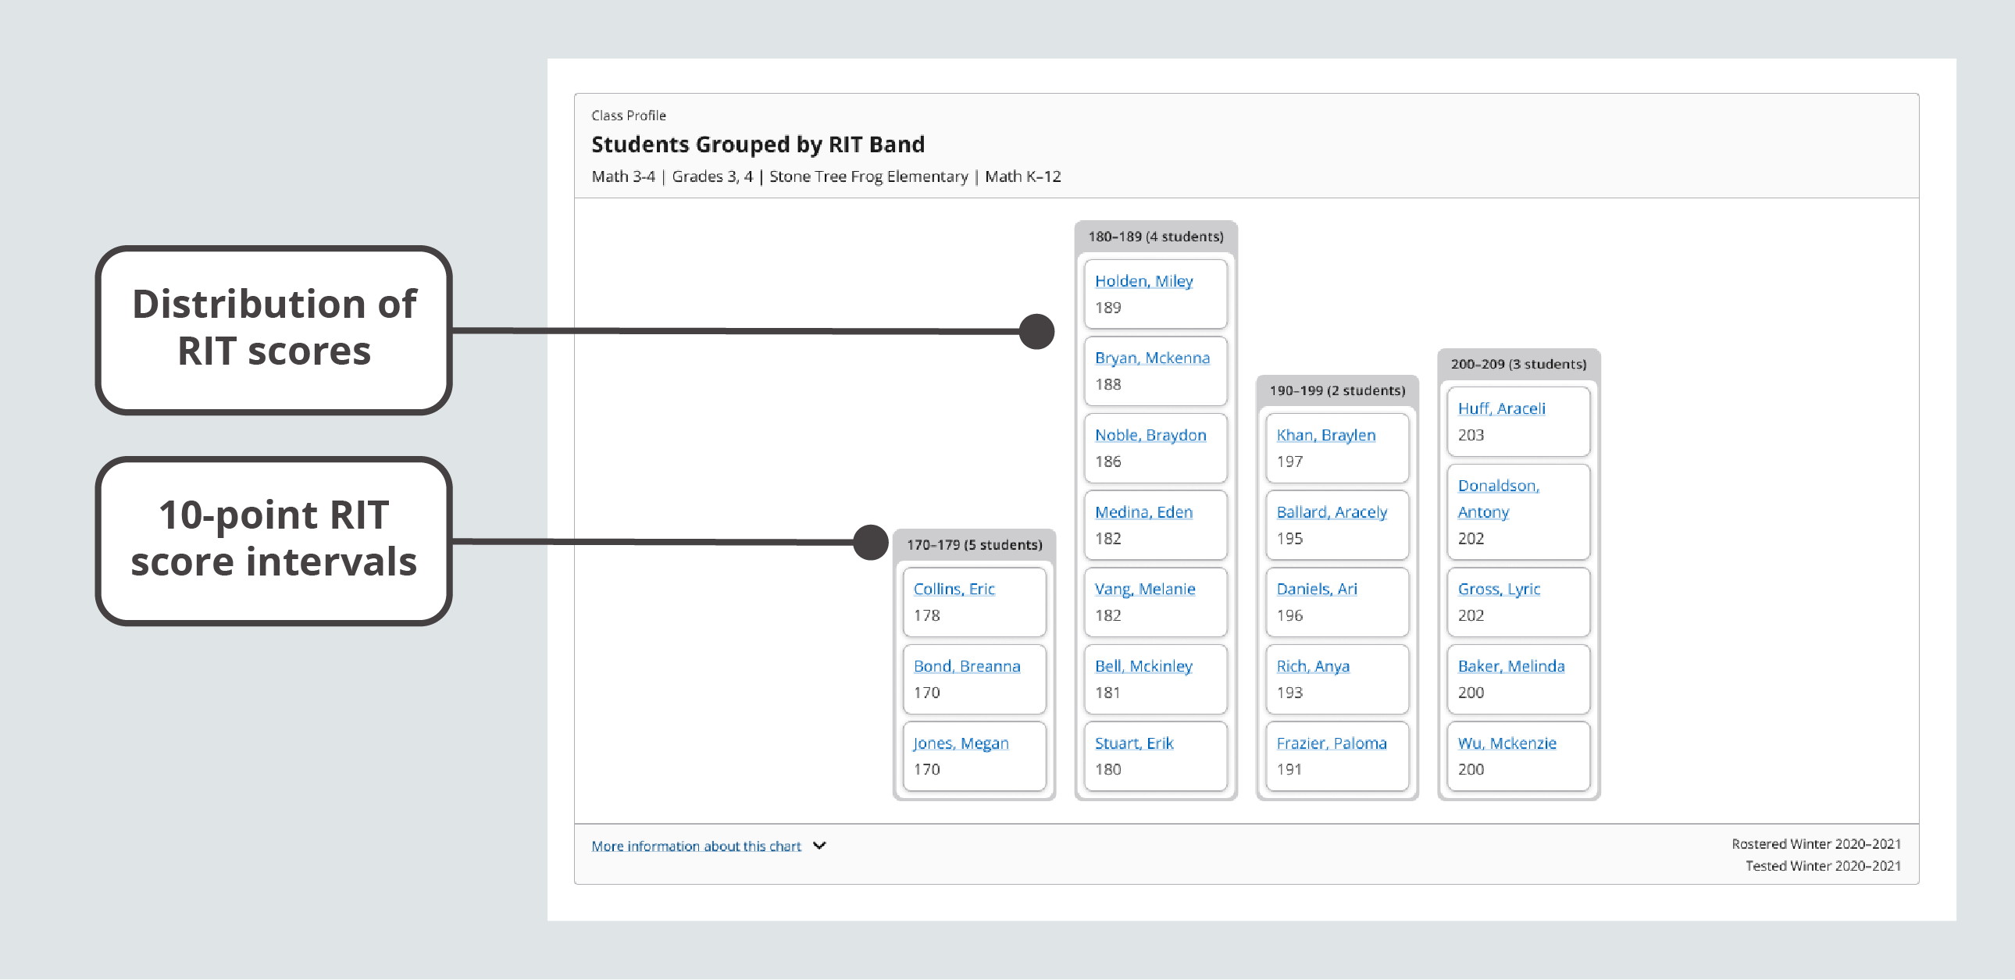Click More information about this chart link
Image resolution: width=2015 pixels, height=980 pixels.
click(695, 846)
